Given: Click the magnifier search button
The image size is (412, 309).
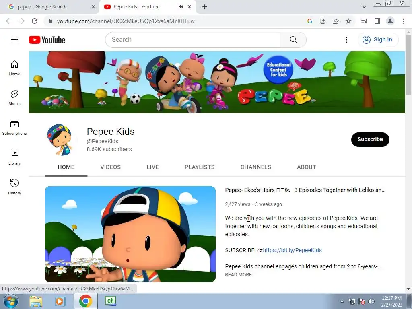Looking at the screenshot, I should [x=293, y=40].
